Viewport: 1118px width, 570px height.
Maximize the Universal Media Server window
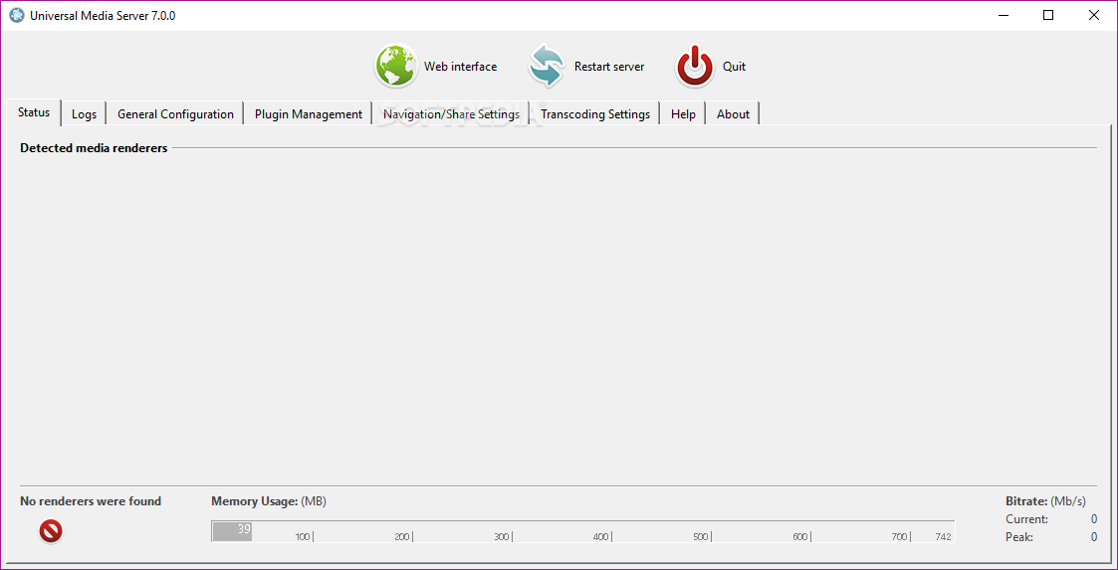[x=1048, y=16]
